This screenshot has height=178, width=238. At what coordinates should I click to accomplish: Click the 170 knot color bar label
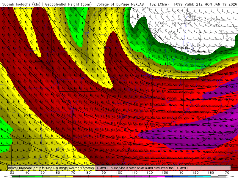[226, 173]
